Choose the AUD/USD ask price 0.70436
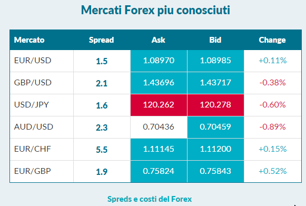The width and height of the screenshot is (306, 206). (x=159, y=127)
